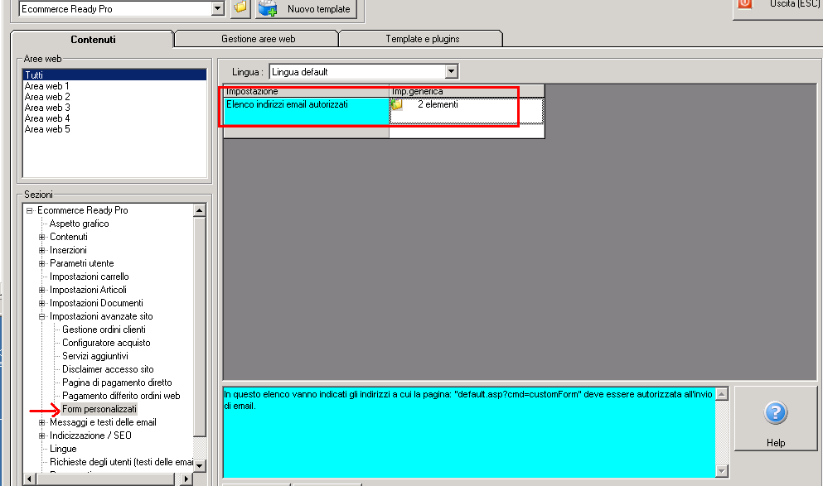Collapse the Ecommerce Ready Pro root node
This screenshot has height=486, width=823.
[29, 210]
